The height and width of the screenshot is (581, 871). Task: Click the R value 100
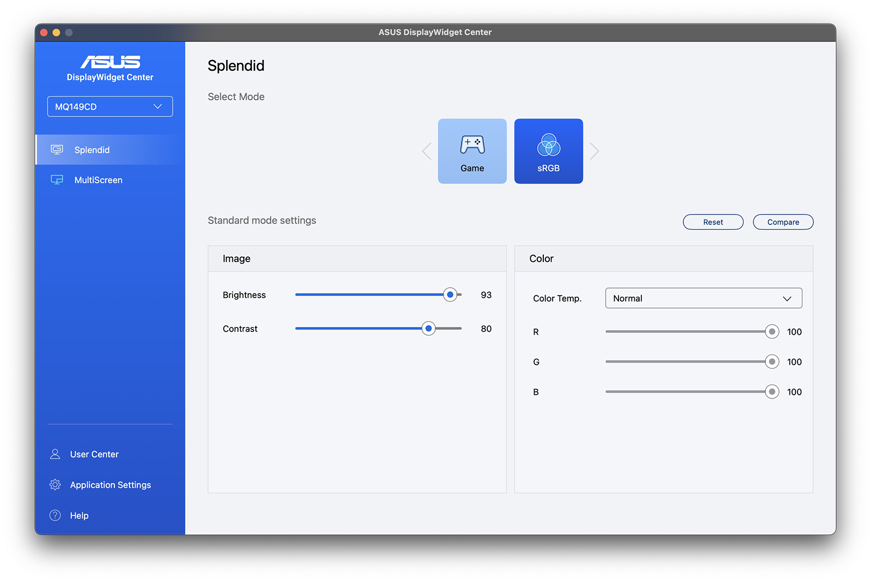794,332
